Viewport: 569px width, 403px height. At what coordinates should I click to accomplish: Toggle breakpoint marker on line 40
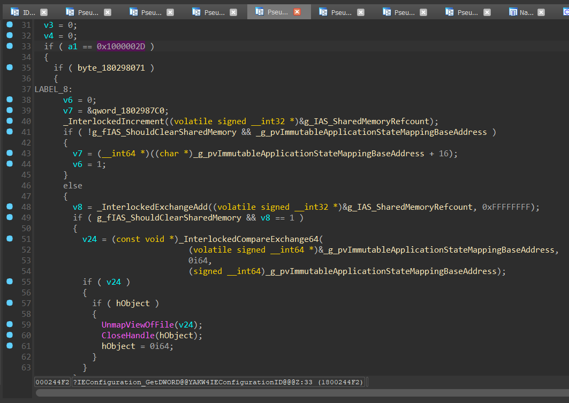pos(9,121)
